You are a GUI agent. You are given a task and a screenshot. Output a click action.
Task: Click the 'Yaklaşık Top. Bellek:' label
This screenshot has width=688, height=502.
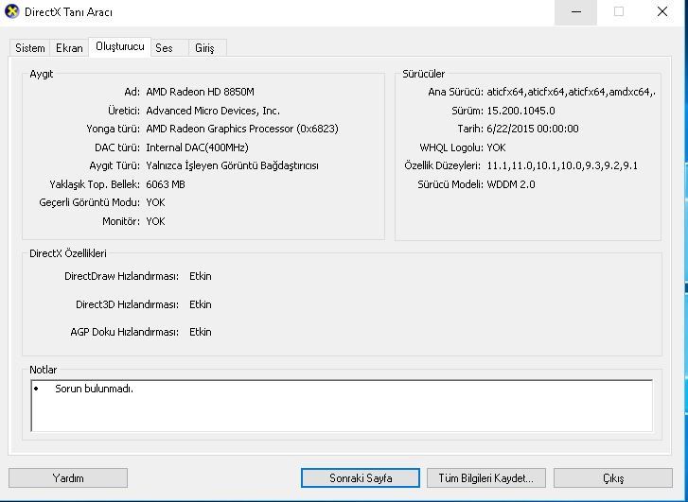click(x=95, y=184)
